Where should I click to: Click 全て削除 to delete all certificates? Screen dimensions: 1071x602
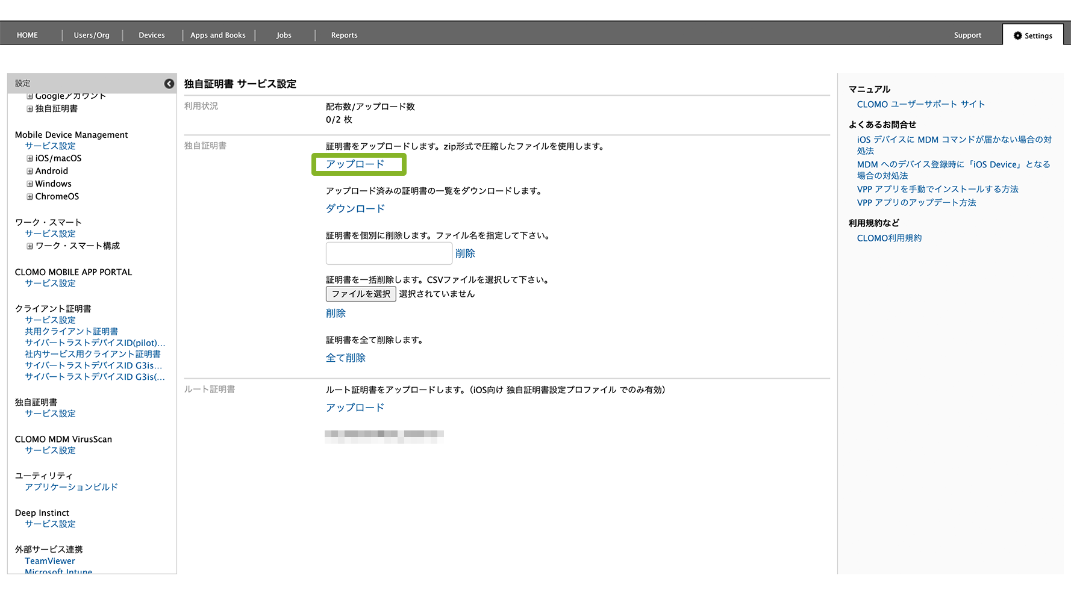pos(345,358)
